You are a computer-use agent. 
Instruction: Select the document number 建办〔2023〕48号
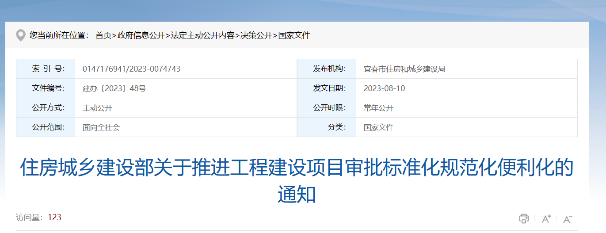point(114,88)
